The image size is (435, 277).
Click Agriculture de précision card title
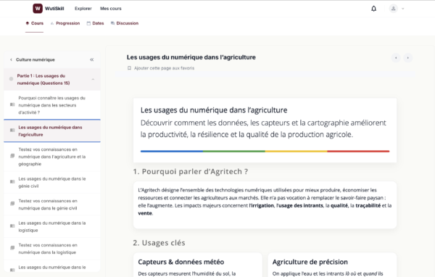click(310, 262)
